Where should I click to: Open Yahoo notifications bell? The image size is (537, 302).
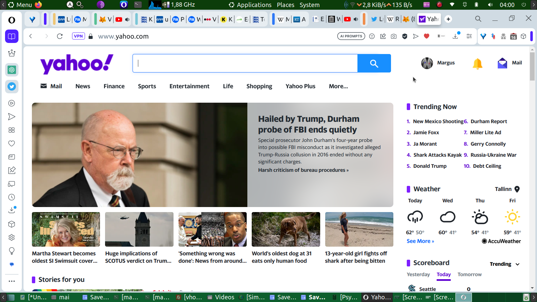(477, 63)
